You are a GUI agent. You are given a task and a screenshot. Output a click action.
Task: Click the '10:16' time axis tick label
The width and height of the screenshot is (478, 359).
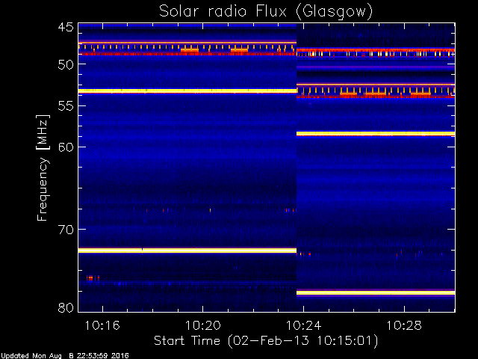point(102,326)
